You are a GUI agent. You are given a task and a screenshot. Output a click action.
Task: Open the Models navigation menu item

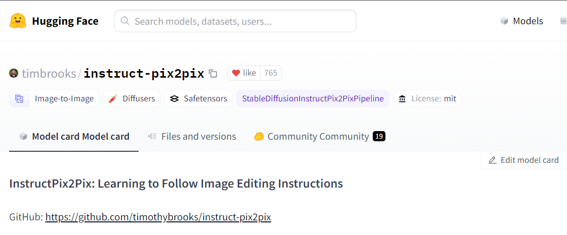pos(522,21)
